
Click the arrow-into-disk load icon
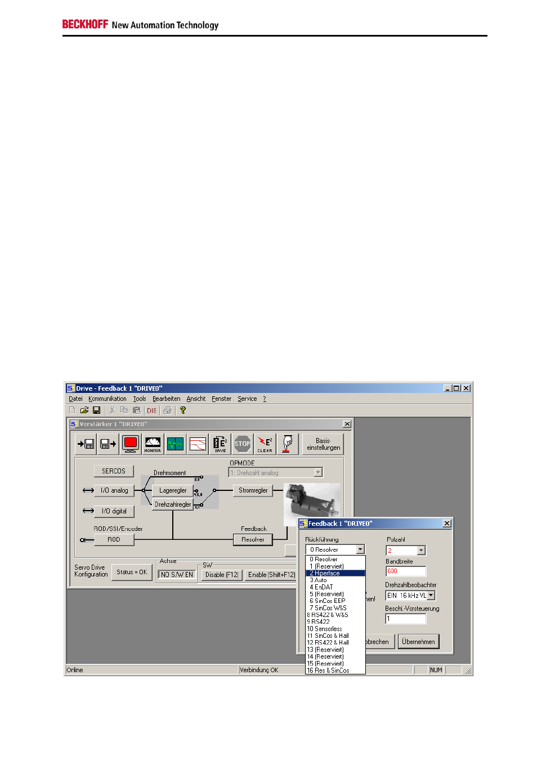86,444
